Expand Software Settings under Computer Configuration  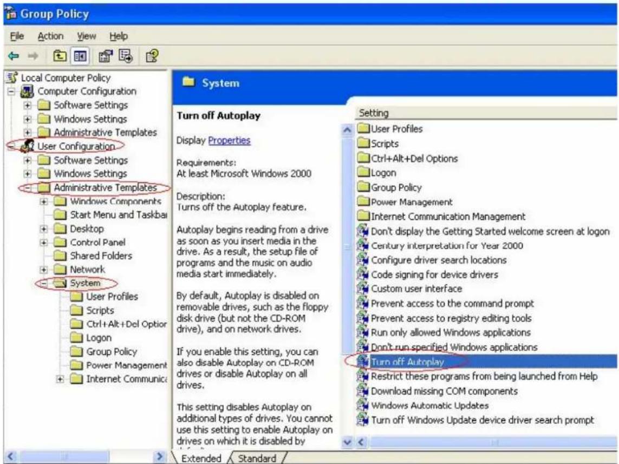click(x=27, y=106)
